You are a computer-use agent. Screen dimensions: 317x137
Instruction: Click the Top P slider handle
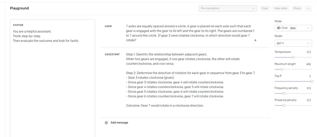coord(312,81)
